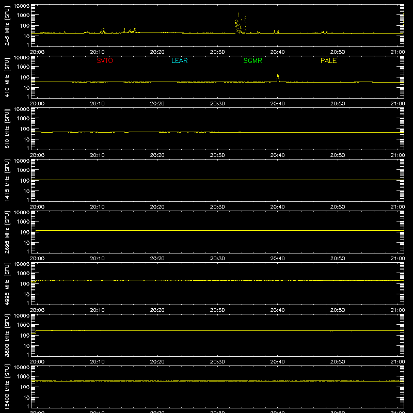Click the 10 y-axis value in 1415 MHz plot
The width and height of the screenshot is (413, 413).
pos(26,191)
